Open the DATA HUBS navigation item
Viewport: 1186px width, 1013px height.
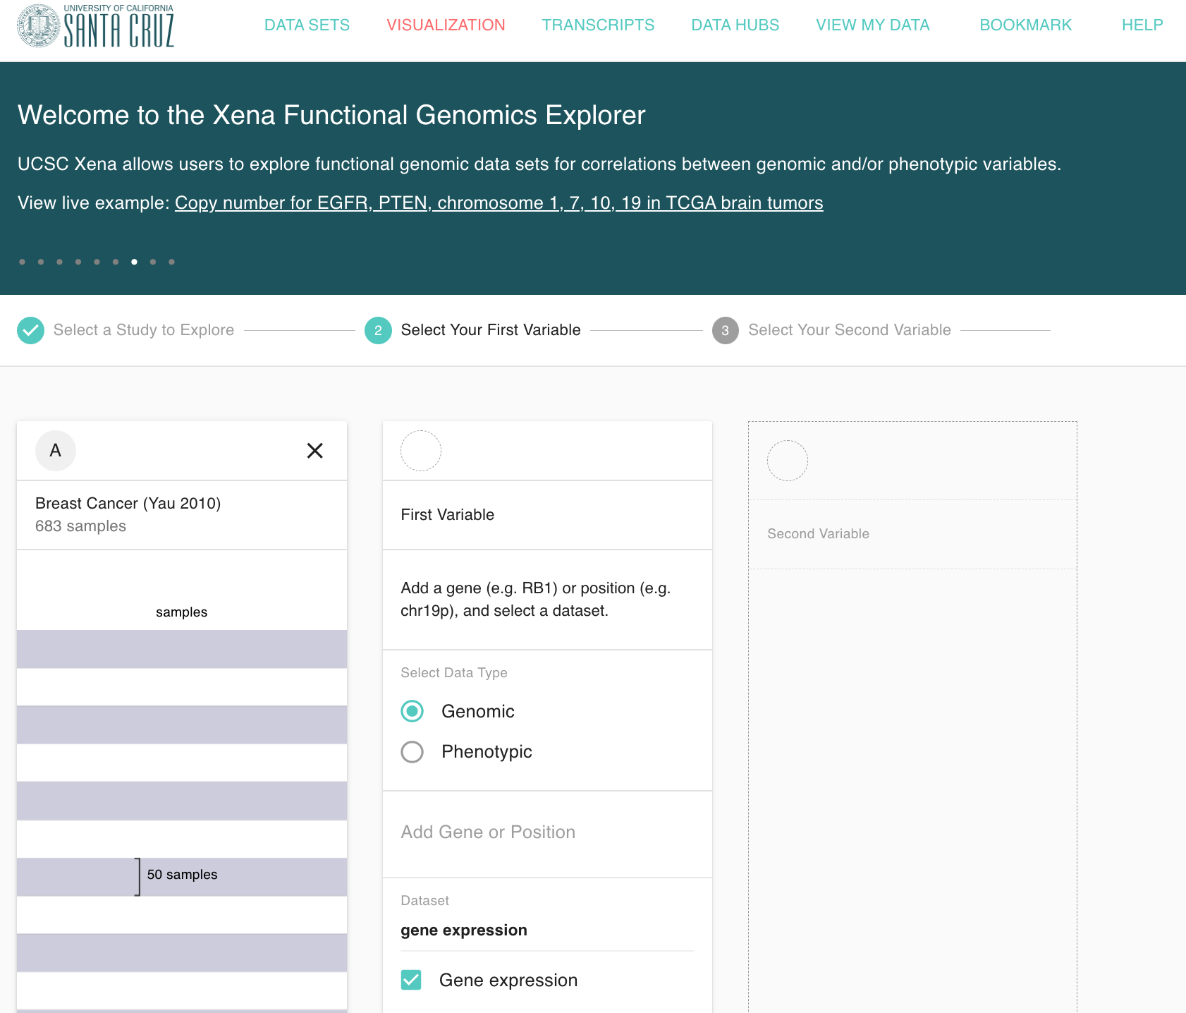click(735, 25)
